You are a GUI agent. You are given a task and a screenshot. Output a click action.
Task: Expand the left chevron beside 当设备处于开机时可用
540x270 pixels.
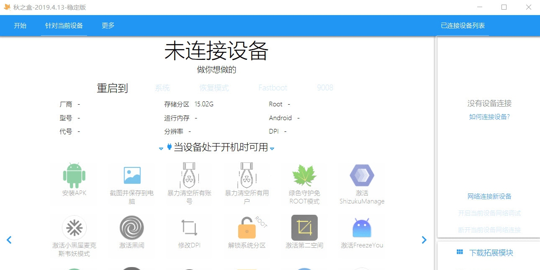161,148
